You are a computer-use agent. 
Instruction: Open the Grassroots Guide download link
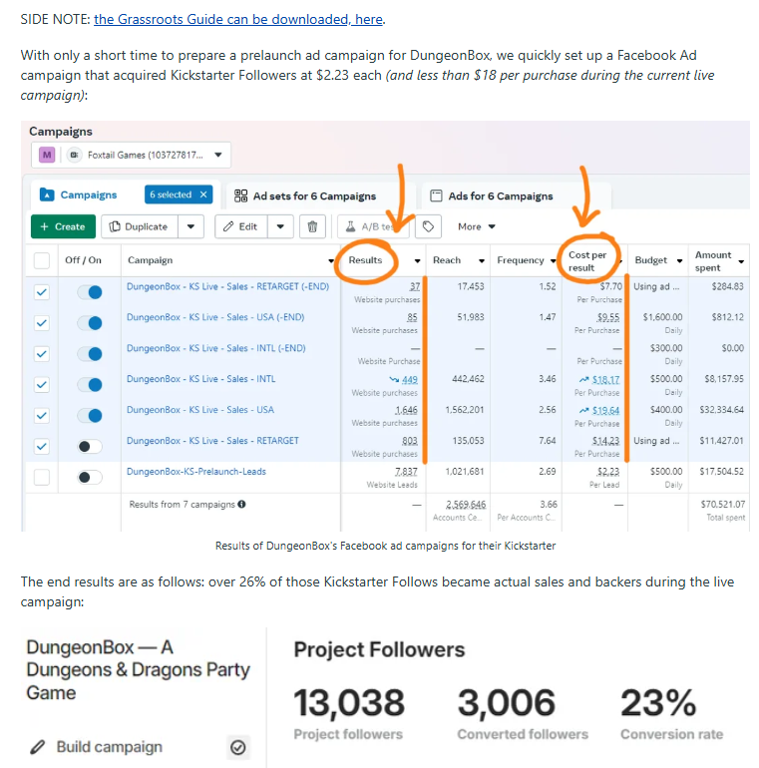pos(238,19)
